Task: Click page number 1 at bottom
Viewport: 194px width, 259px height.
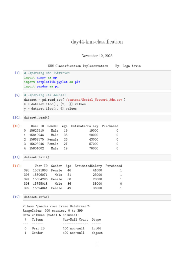Action: pyautogui.click(x=97, y=244)
